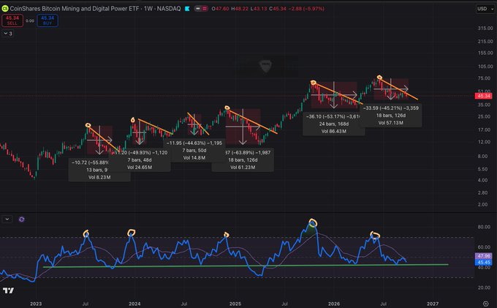Open the USD currency dropdown
Image resolution: width=497 pixels, height=308 pixels.
point(485,9)
